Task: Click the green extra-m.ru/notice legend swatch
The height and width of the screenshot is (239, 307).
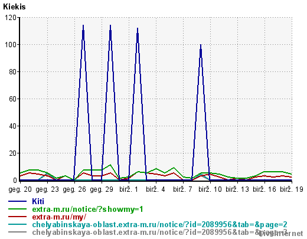Action: [17, 209]
